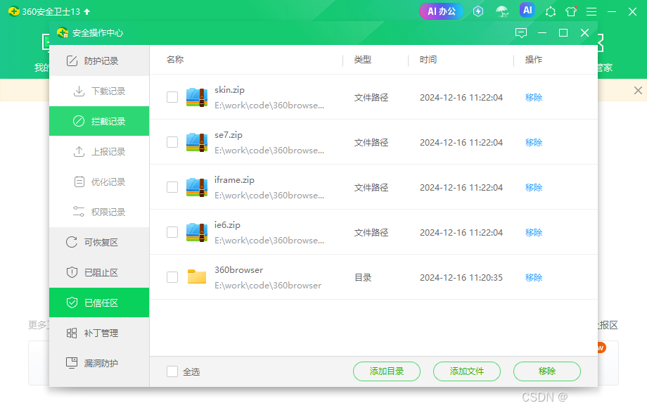
Task: Open 漏洞防护 label in sidebar
Action: click(101, 364)
